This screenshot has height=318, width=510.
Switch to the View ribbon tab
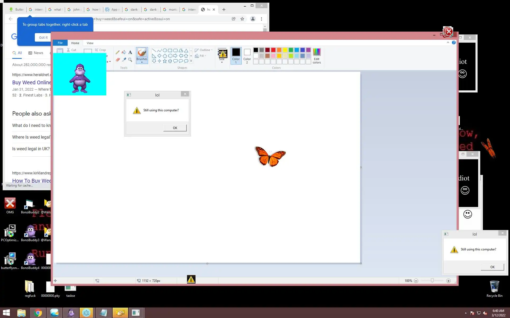(x=90, y=43)
